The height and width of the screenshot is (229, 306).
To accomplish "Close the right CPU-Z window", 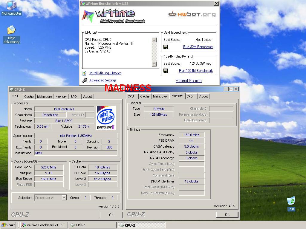I will pos(236,89).
